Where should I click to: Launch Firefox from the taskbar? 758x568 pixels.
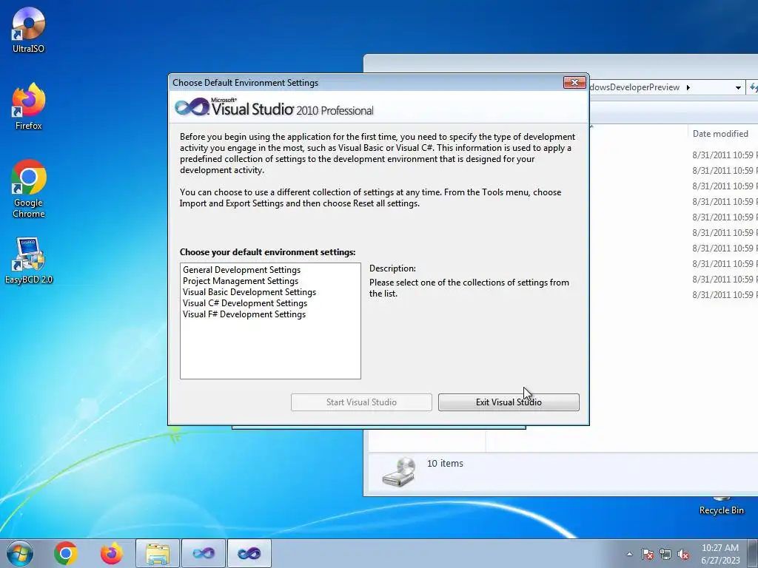111,553
